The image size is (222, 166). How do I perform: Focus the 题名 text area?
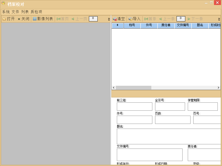(x=169, y=137)
